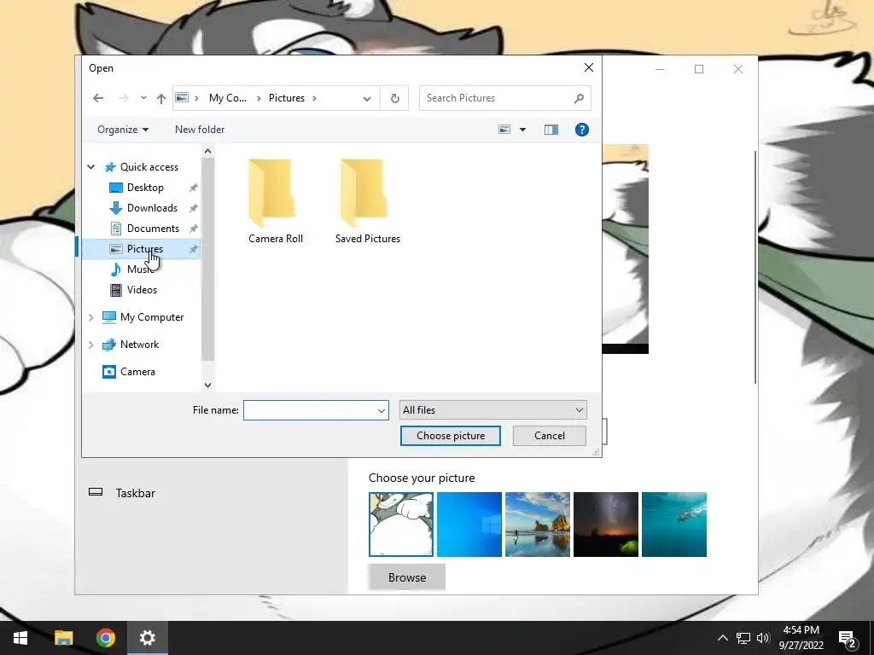
Task: Open the File name dropdown arrow
Action: (x=382, y=410)
